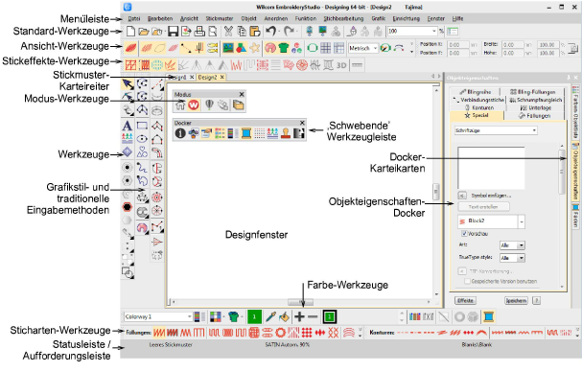Click the question mark help button in docker

(x=536, y=301)
